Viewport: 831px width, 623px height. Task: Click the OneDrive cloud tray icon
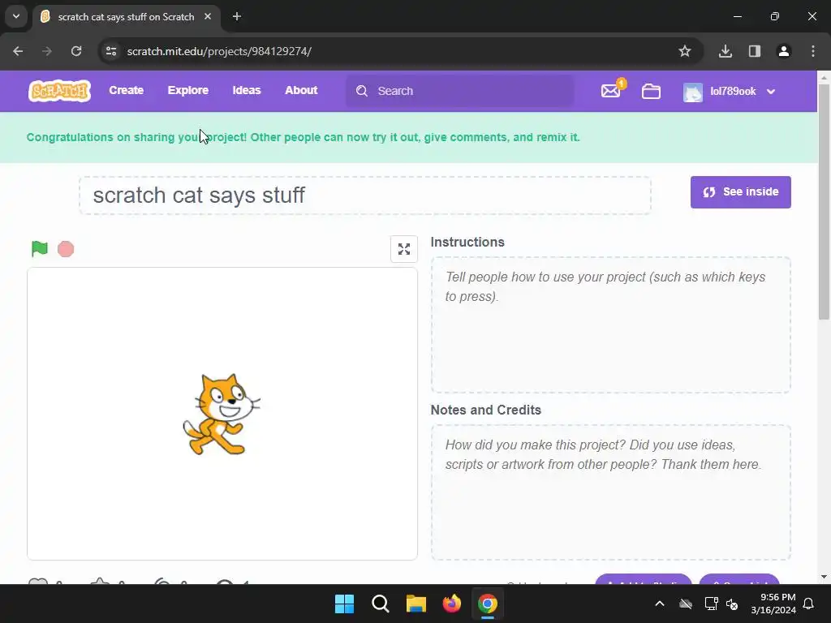click(686, 604)
